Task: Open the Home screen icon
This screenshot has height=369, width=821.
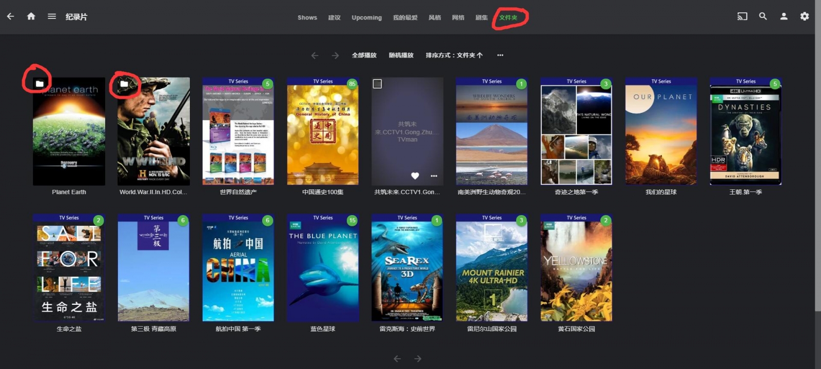Action: pos(31,16)
